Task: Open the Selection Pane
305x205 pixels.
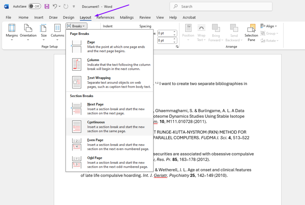Action: (x=251, y=32)
